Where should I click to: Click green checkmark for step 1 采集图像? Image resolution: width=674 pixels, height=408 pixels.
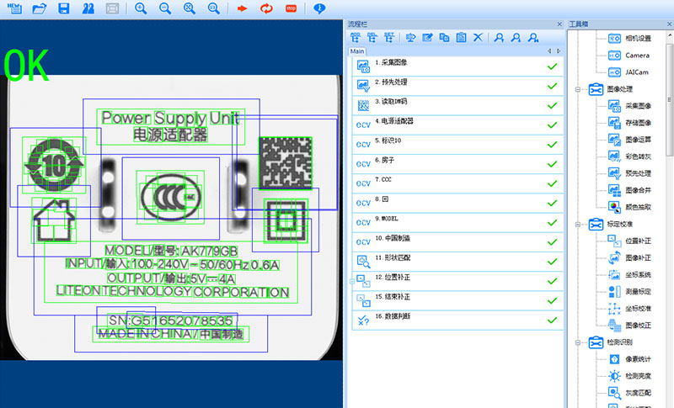point(552,66)
